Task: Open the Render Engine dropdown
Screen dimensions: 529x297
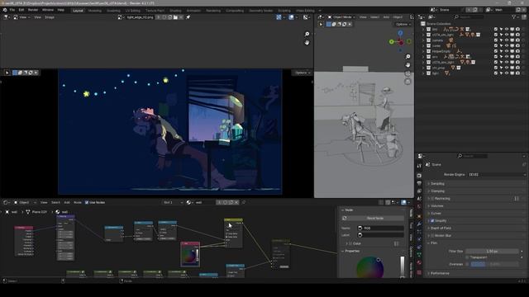Action: [497, 174]
